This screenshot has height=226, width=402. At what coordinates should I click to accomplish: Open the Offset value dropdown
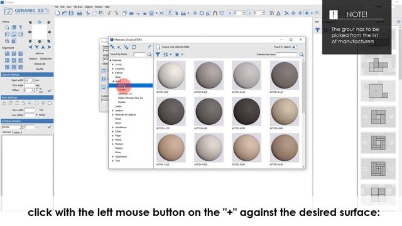[x=33, y=90]
